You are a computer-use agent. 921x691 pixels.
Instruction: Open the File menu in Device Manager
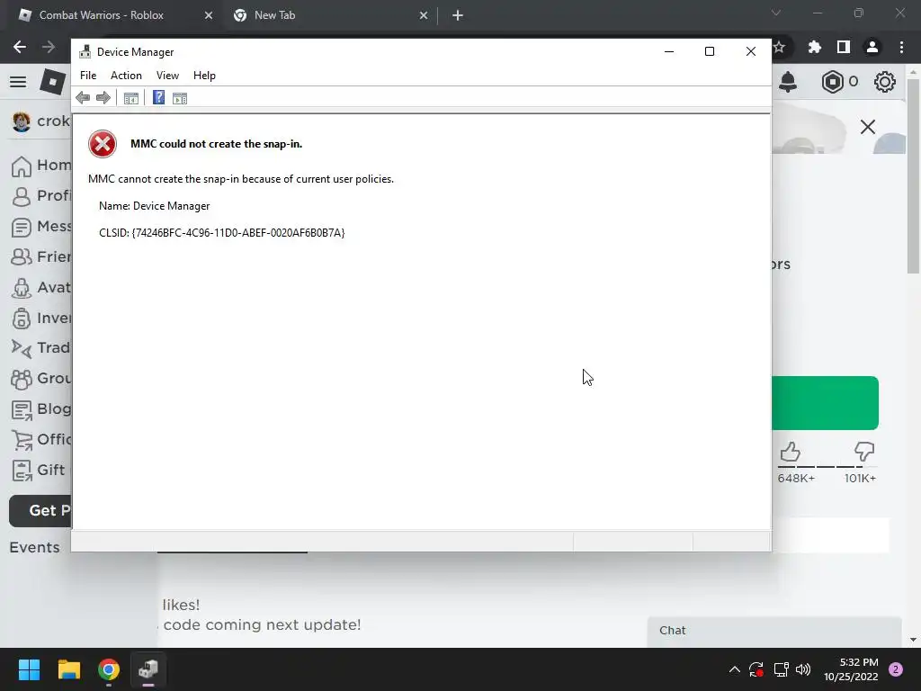(88, 76)
